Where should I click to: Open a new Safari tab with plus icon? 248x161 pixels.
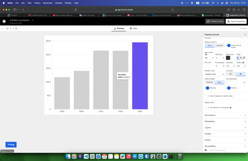point(239,10)
